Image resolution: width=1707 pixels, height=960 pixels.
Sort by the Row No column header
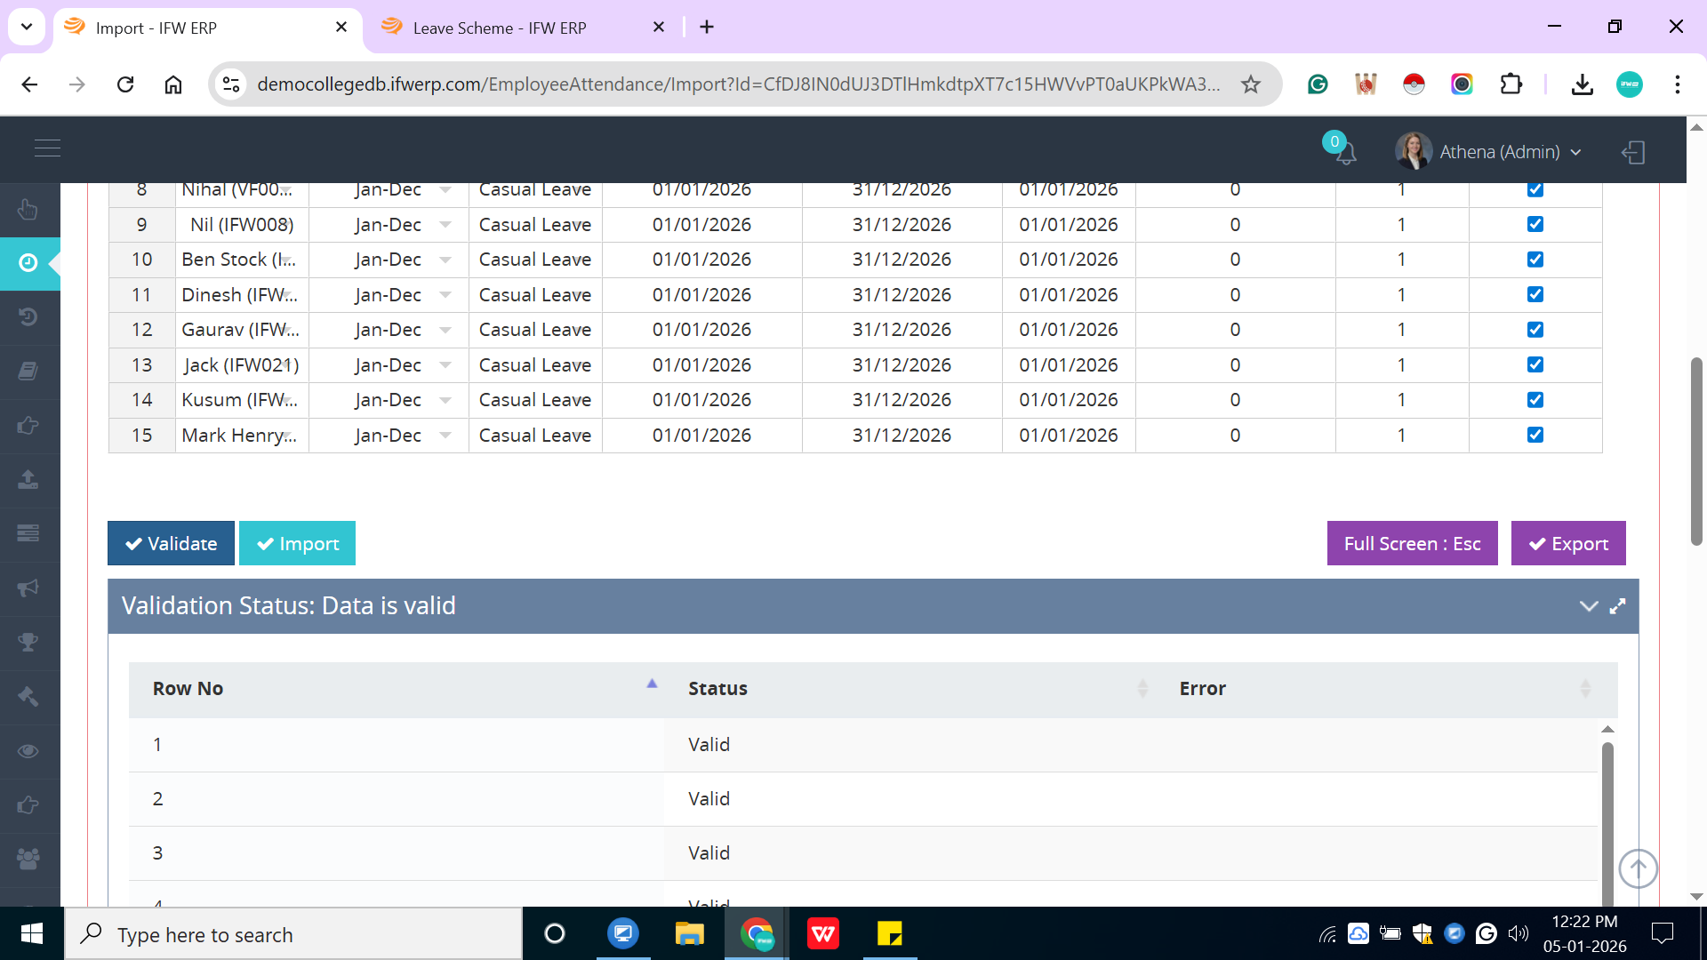click(x=396, y=689)
